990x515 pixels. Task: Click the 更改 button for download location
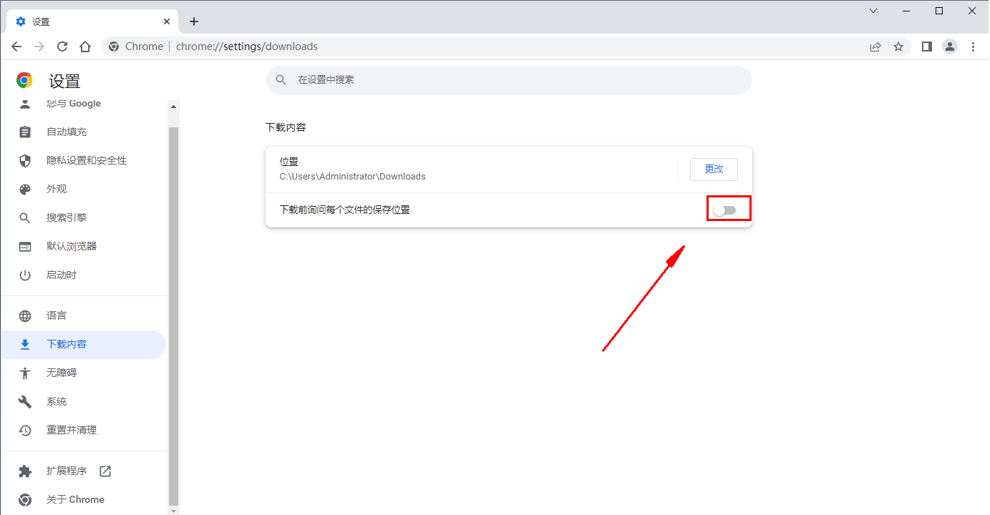[714, 170]
